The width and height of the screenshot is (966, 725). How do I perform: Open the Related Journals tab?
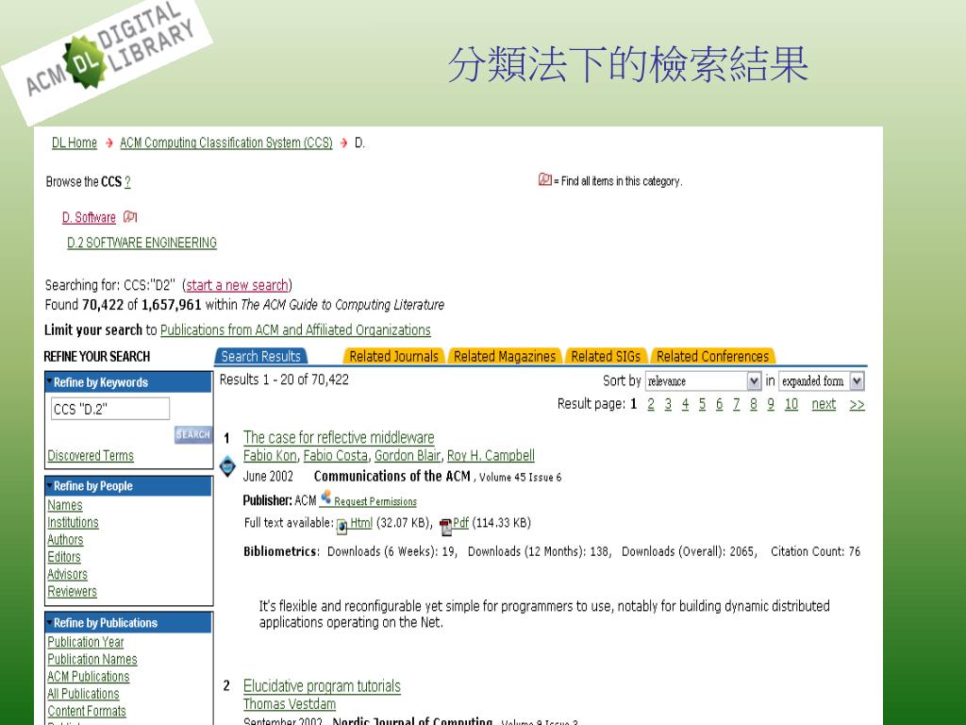pyautogui.click(x=393, y=356)
